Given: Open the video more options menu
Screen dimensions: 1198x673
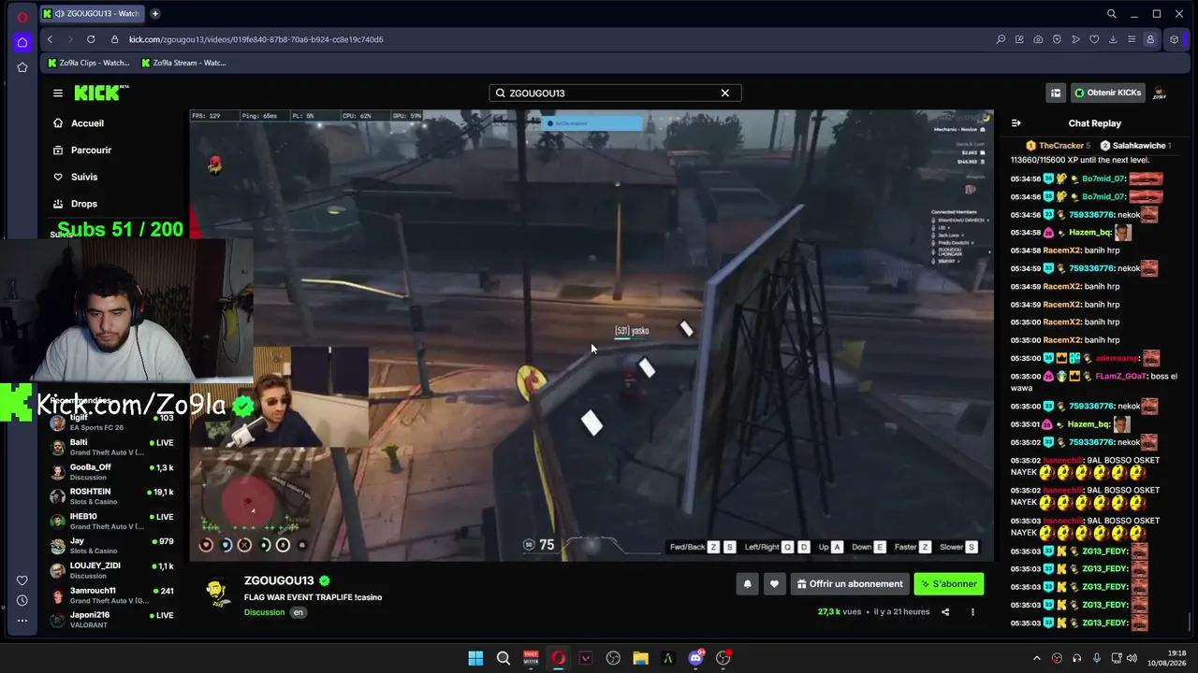Looking at the screenshot, I should click(972, 612).
